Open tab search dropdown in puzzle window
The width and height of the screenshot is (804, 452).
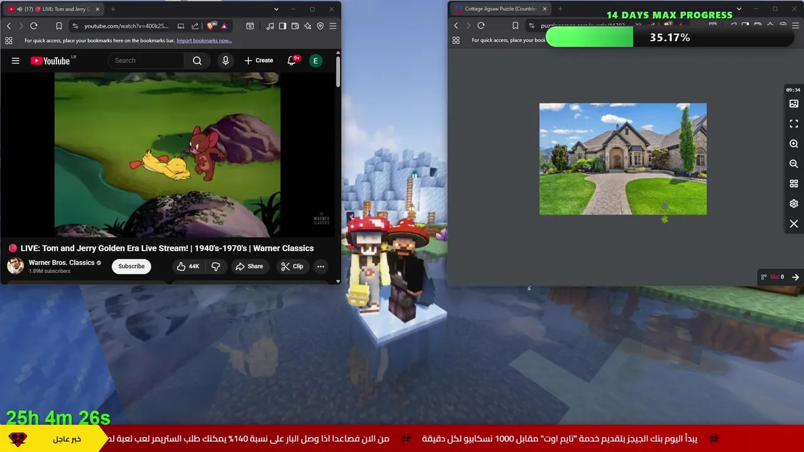(739, 9)
